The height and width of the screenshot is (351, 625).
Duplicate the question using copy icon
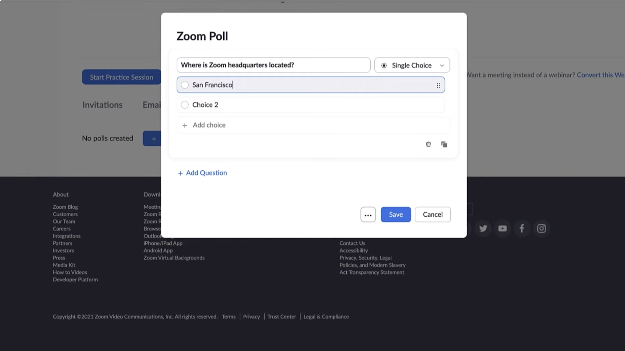[x=444, y=144]
